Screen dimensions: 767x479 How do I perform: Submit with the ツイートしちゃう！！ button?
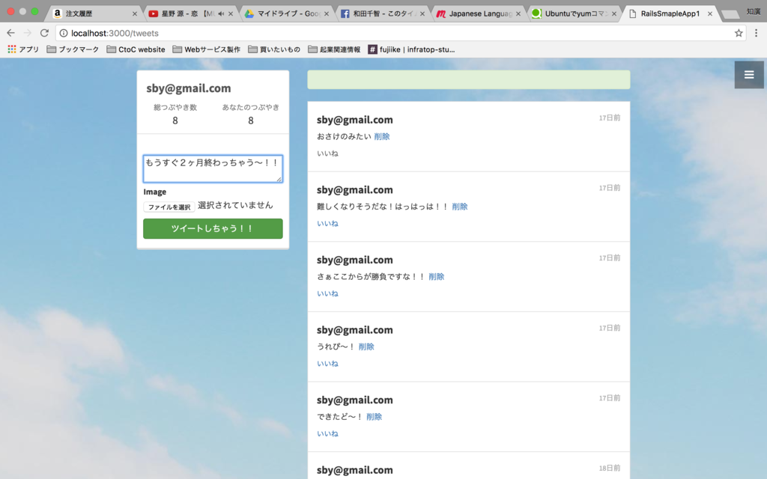tap(213, 229)
